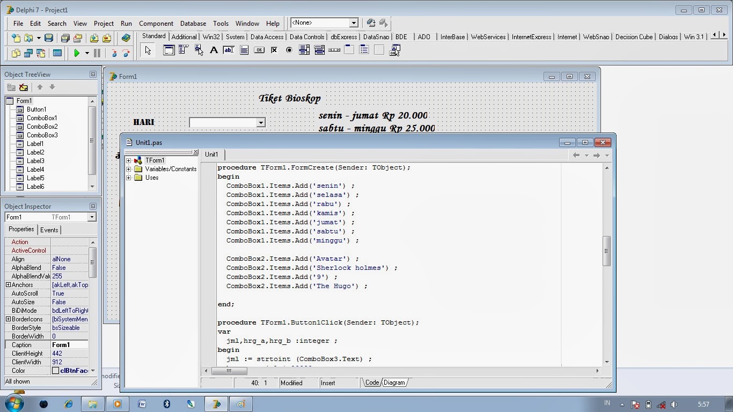The image size is (733, 412).
Task: Select the RadioButton palette component
Action: (x=289, y=50)
